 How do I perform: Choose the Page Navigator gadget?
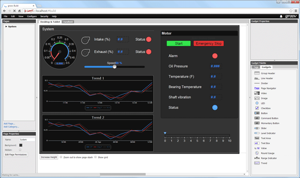click(265, 89)
